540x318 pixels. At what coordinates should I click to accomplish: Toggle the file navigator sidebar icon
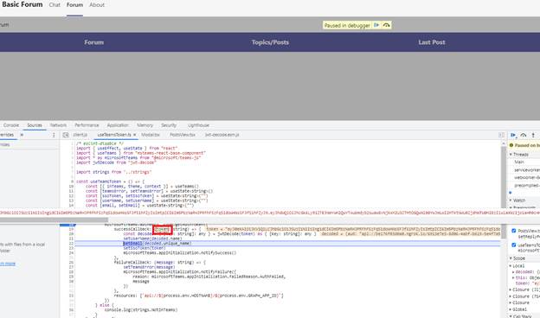click(x=66, y=135)
